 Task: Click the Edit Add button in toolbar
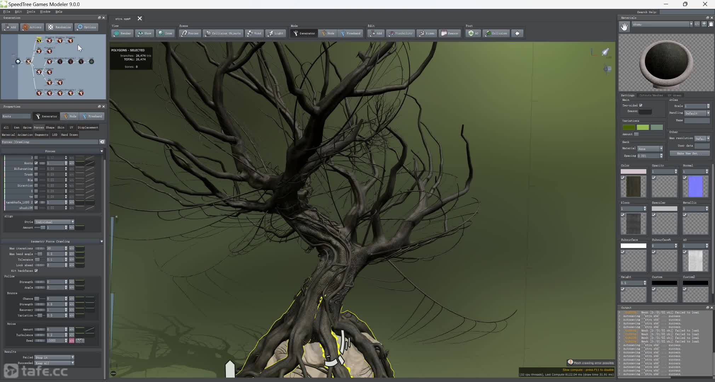point(376,33)
